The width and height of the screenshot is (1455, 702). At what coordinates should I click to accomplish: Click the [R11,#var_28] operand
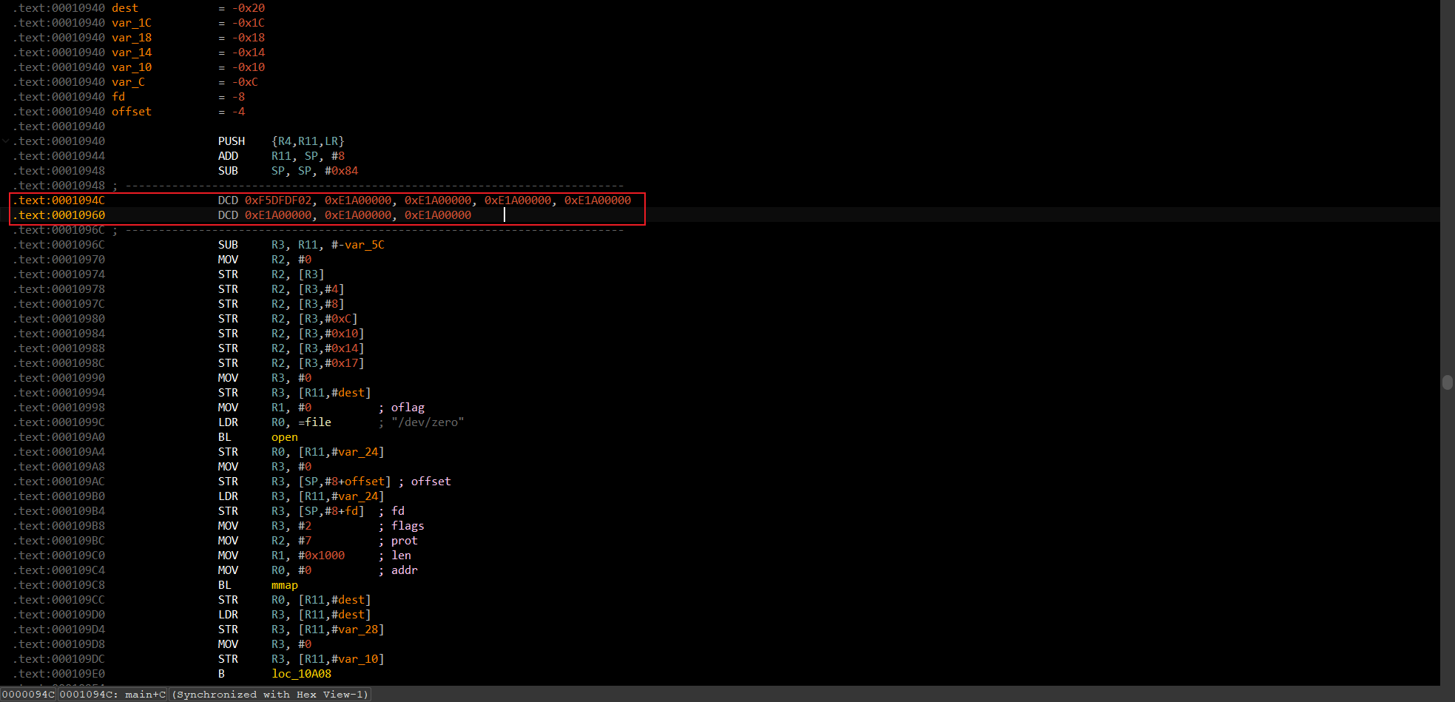[341, 630]
